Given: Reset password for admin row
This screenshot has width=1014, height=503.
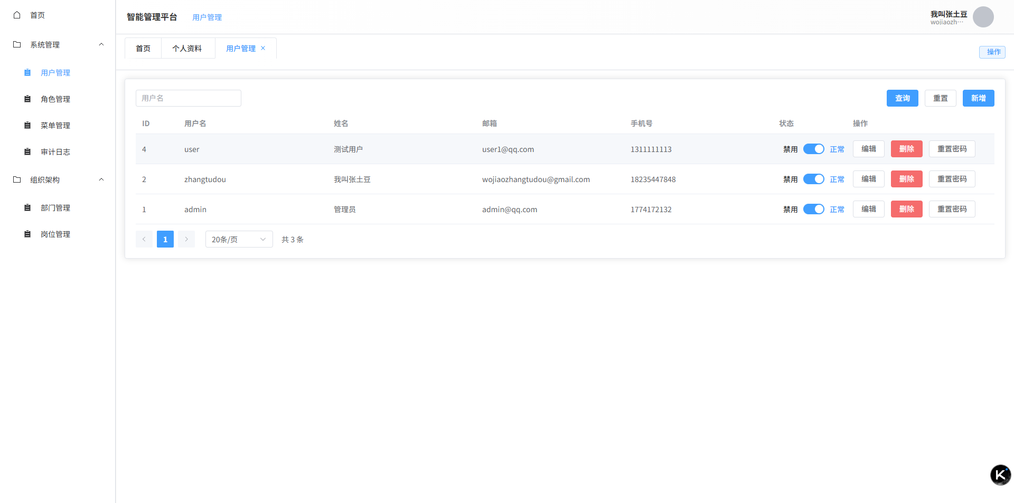Looking at the screenshot, I should (x=952, y=209).
